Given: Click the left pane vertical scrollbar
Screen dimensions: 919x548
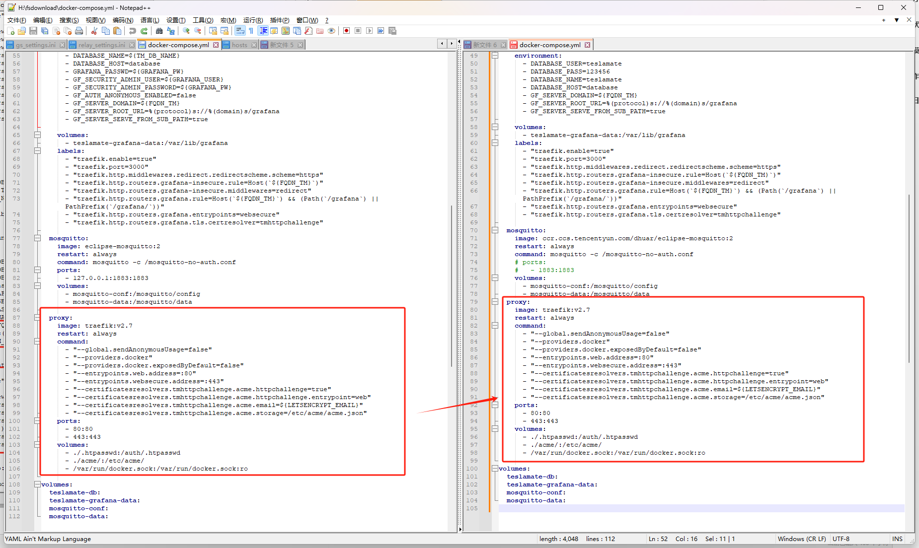Looking at the screenshot, I should [x=452, y=286].
